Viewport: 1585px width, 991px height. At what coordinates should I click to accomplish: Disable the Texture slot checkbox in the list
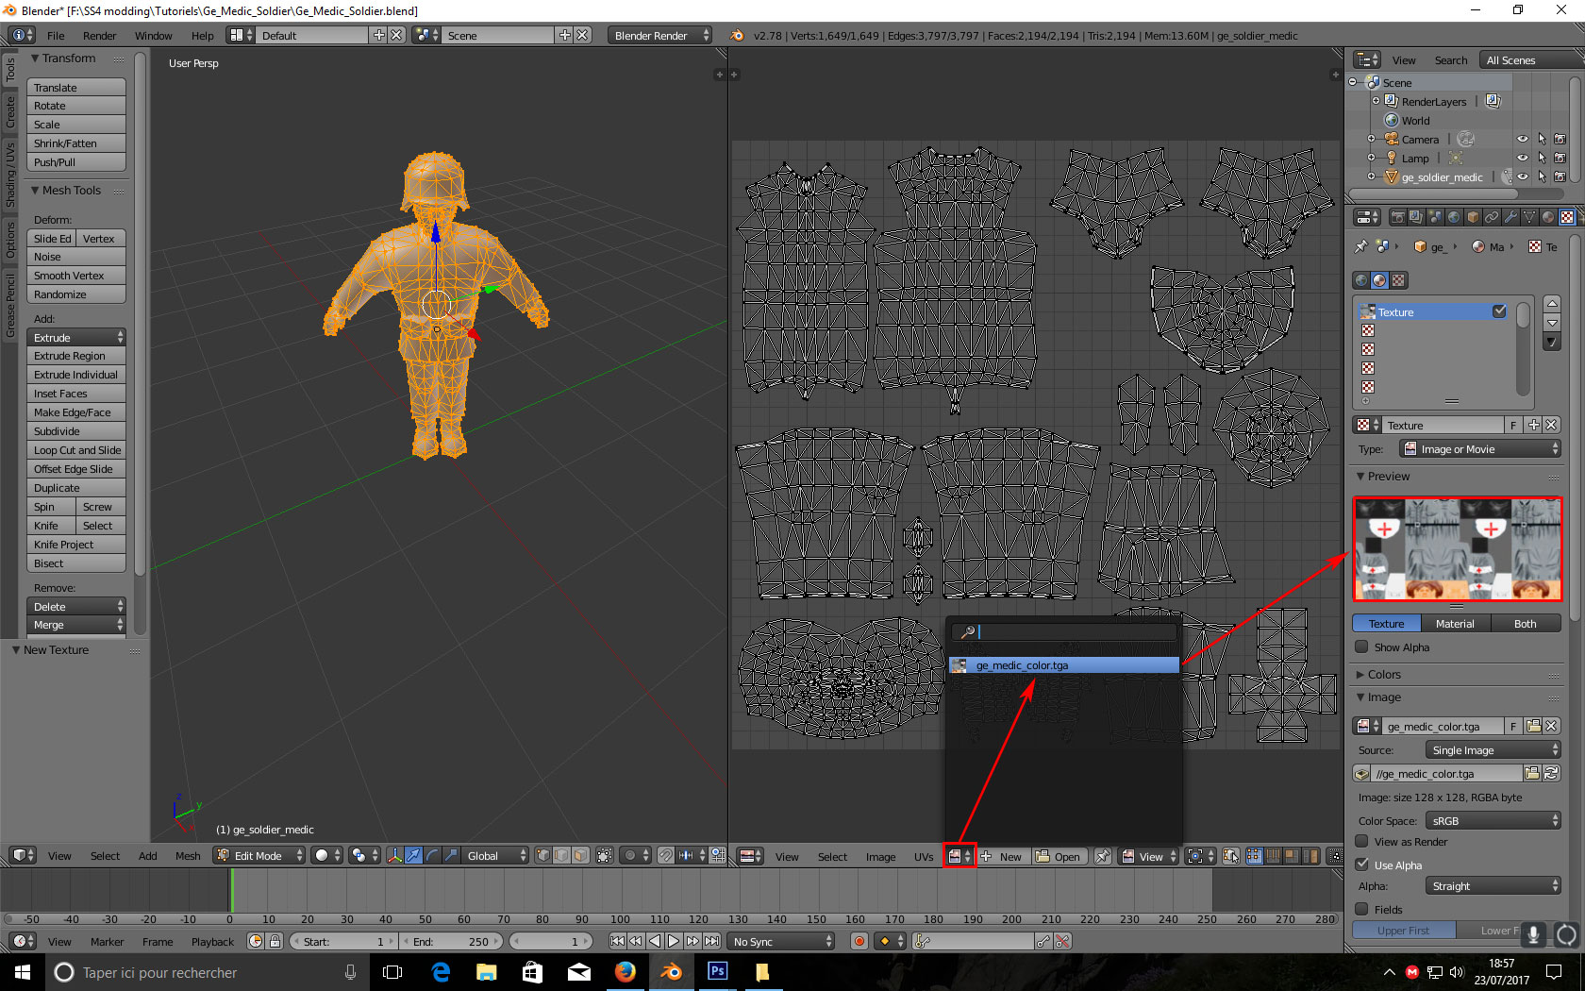pos(1499,311)
